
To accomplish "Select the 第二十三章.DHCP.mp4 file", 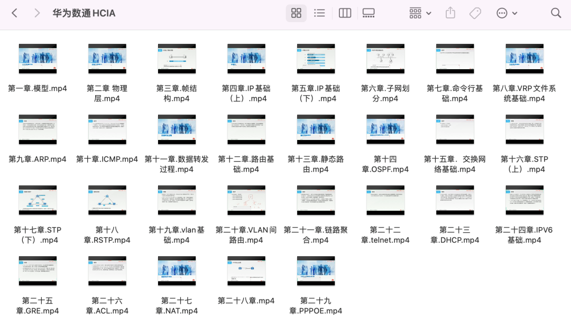I will tap(455, 200).
